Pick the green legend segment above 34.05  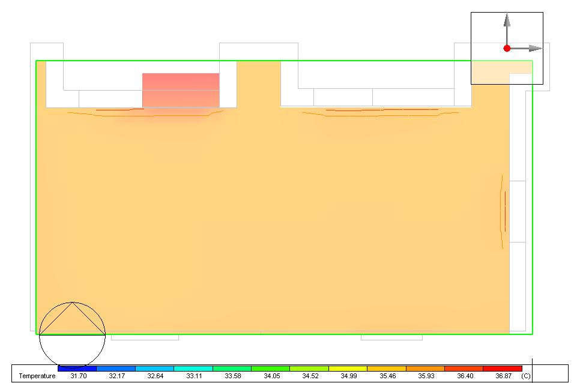270,369
